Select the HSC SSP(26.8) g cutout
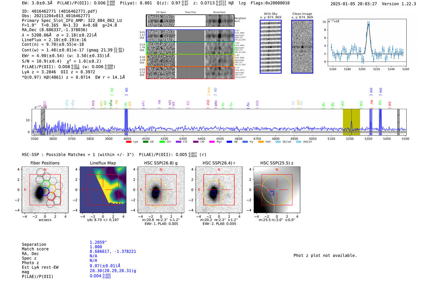Viewport: 438px width, 298px height. point(161,190)
